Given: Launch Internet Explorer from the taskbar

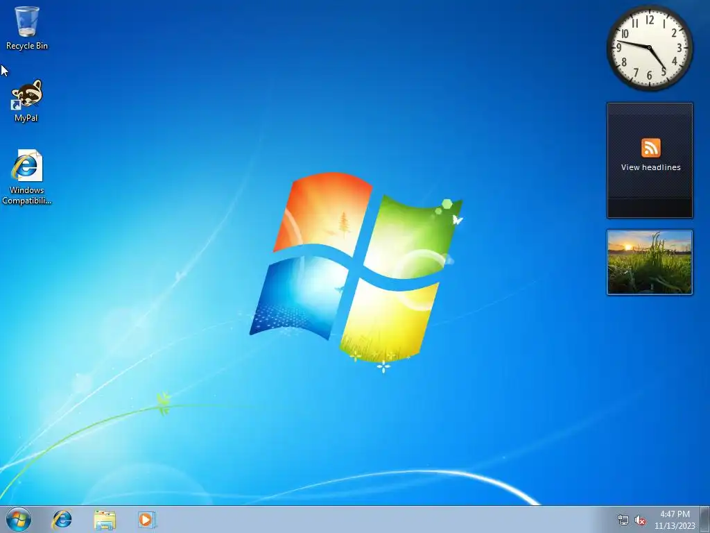Looking at the screenshot, I should click(x=62, y=519).
